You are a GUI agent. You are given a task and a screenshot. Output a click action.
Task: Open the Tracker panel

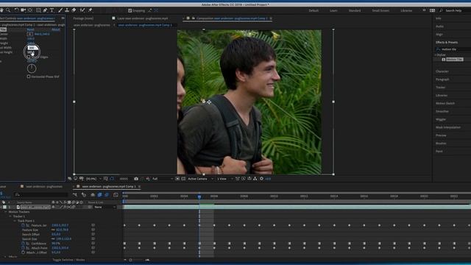click(440, 88)
